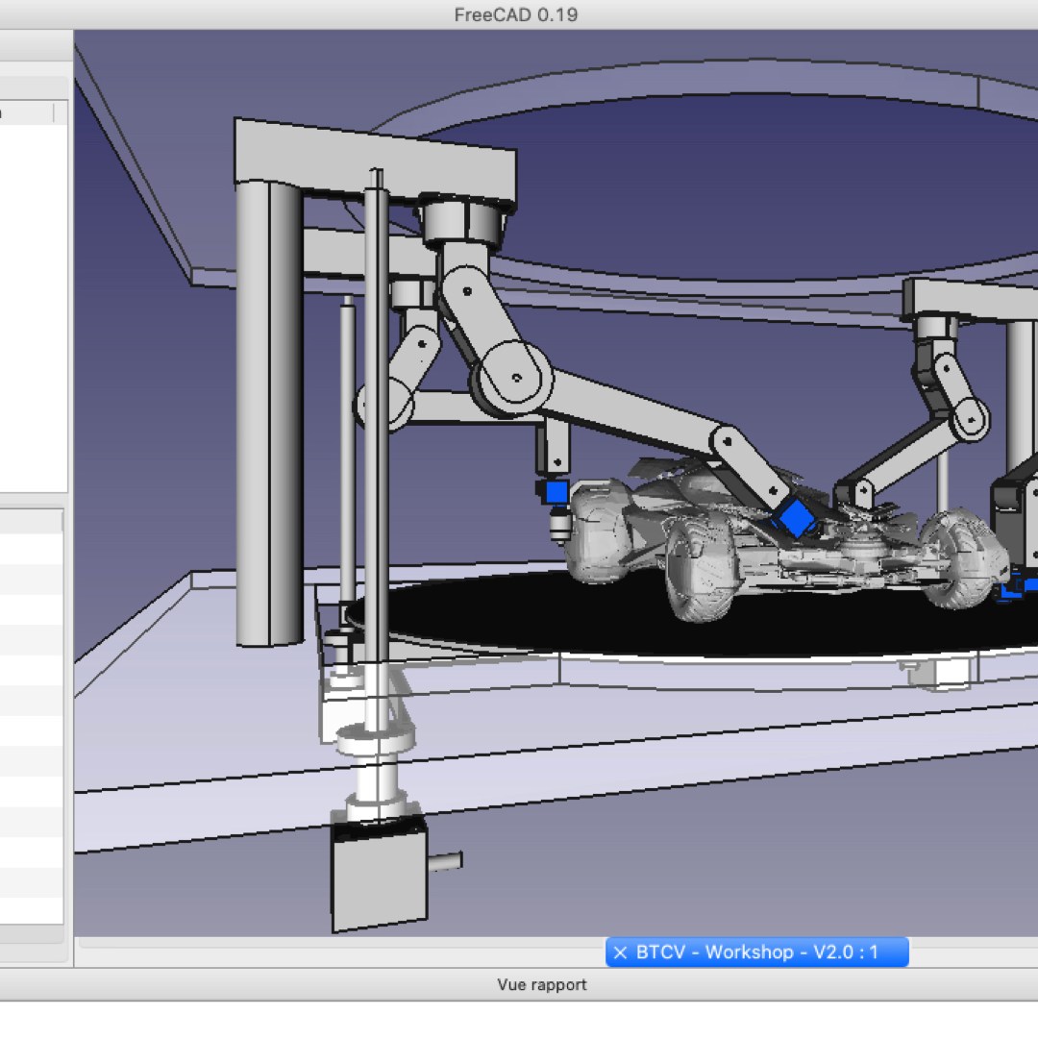Switch to the BTCV - Workshop - V2.0 : 1 tab
The width and height of the screenshot is (1038, 1038).
[757, 952]
